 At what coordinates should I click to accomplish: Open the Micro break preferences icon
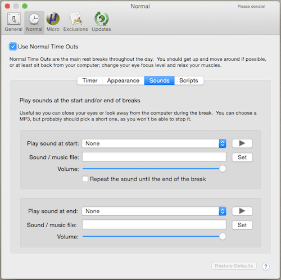click(x=53, y=19)
